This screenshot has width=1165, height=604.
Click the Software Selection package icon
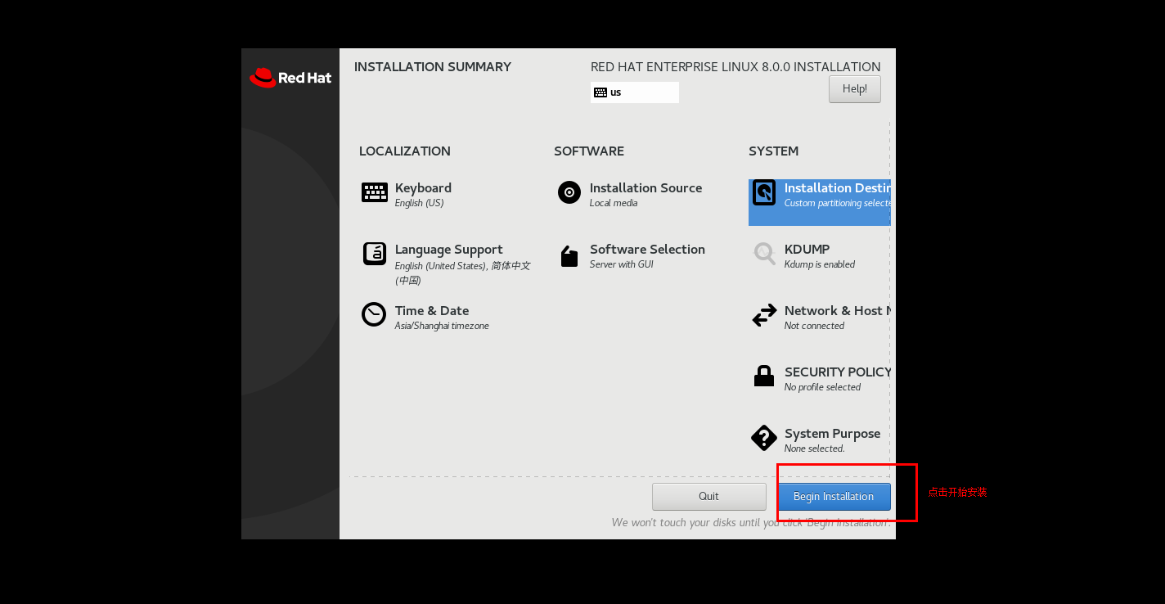pyautogui.click(x=569, y=256)
